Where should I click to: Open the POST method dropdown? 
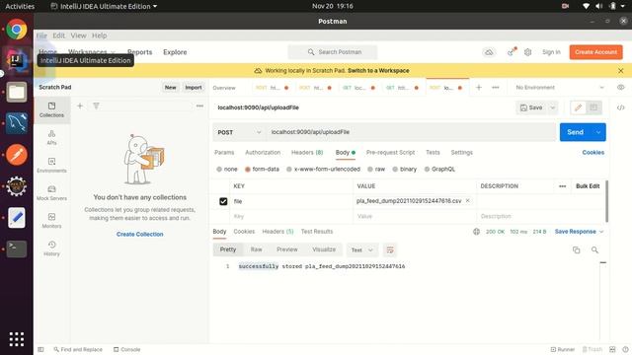(x=239, y=132)
